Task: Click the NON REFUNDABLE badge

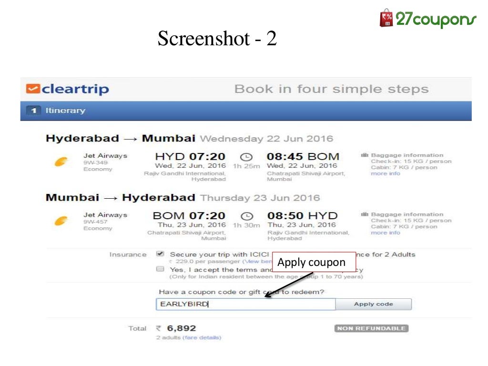Action: click(372, 328)
